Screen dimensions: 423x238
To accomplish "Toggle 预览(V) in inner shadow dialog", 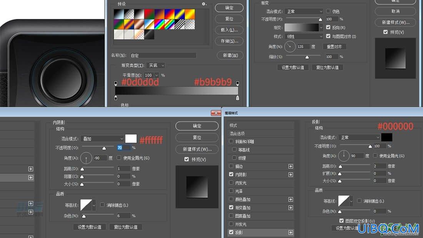I will pyautogui.click(x=187, y=159).
